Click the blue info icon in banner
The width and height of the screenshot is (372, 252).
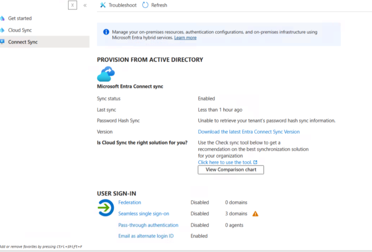[x=106, y=32]
